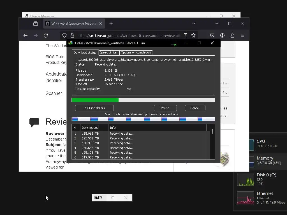Click the IDM icon in the dialog title

70,43
